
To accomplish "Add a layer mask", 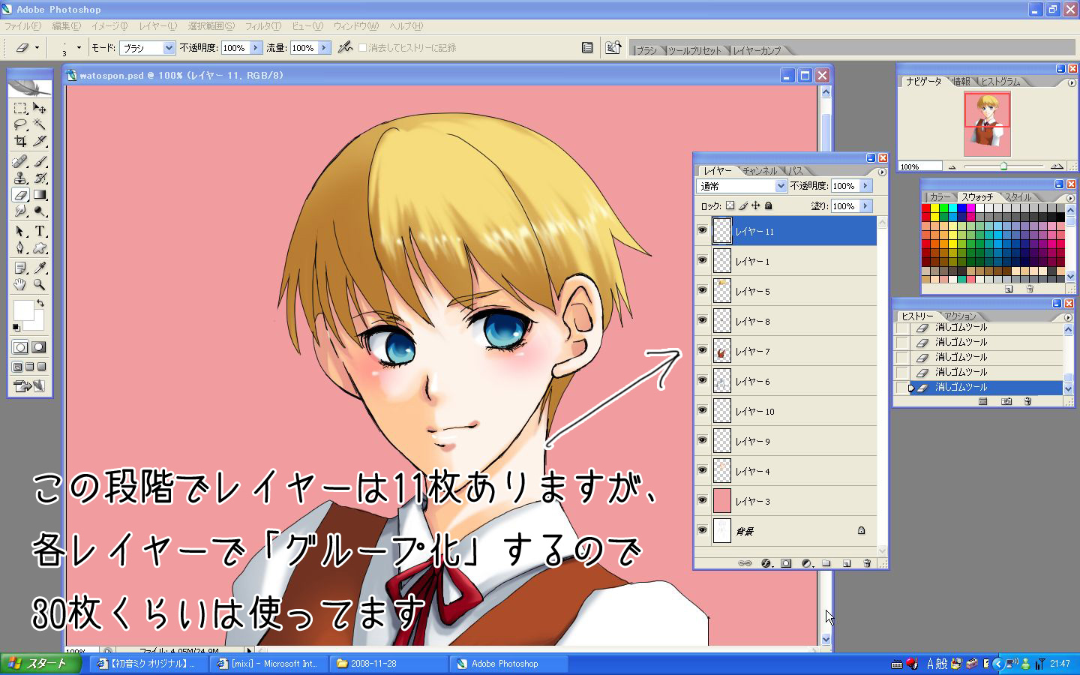I will tap(786, 563).
